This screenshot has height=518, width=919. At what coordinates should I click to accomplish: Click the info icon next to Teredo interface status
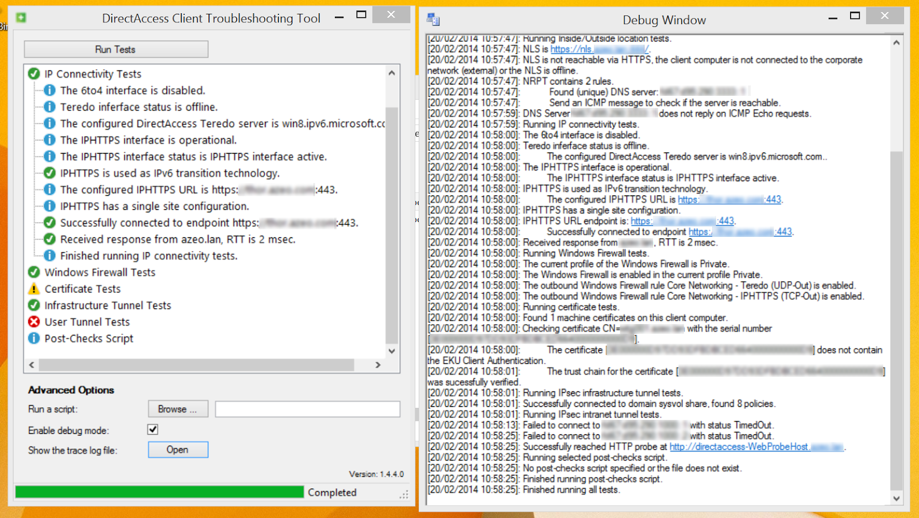(x=49, y=107)
